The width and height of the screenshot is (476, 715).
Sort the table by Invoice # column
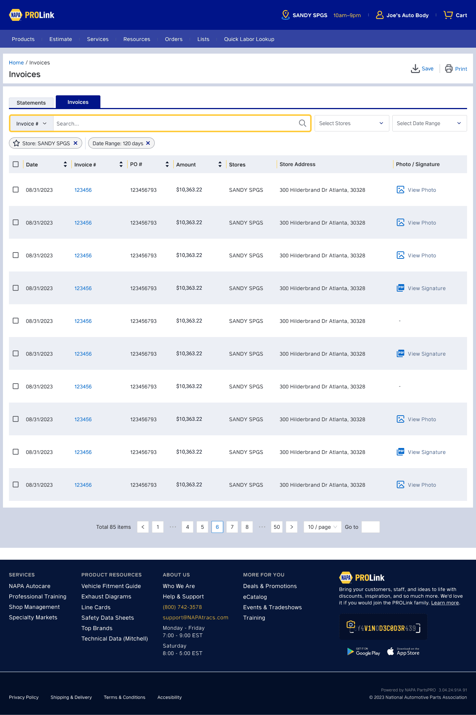tap(121, 164)
